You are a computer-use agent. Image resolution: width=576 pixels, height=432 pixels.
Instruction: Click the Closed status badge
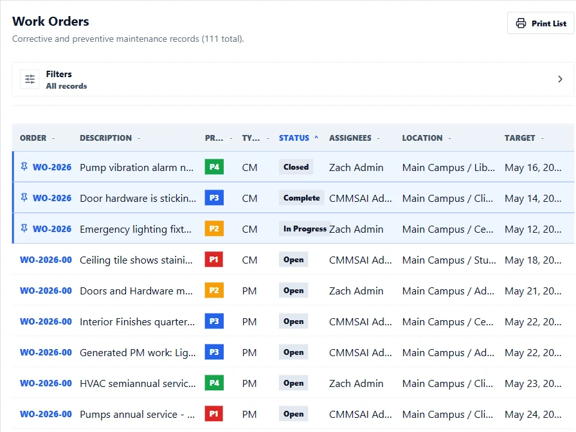[296, 166]
